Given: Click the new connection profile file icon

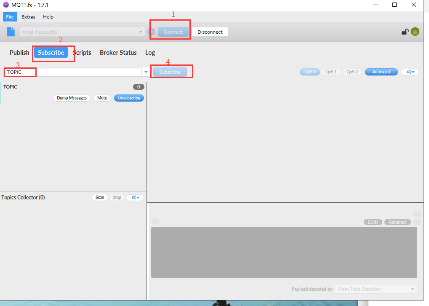Looking at the screenshot, I should pos(11,32).
